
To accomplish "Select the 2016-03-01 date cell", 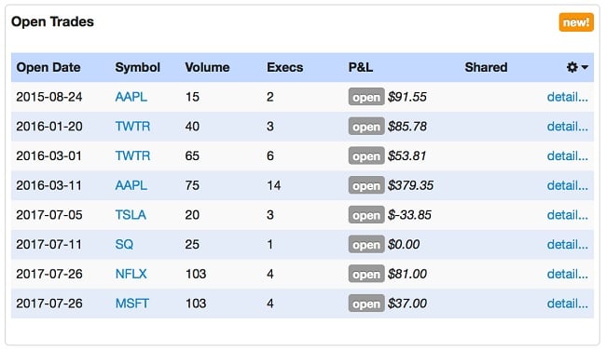I will click(x=49, y=155).
